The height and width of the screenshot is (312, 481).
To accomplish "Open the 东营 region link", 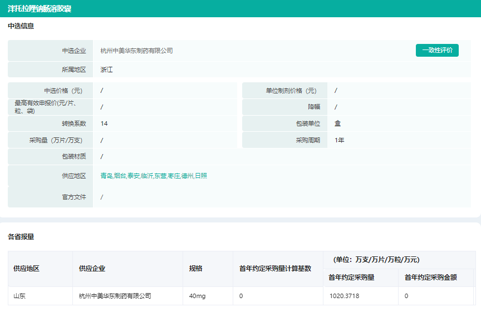I will tap(160, 176).
